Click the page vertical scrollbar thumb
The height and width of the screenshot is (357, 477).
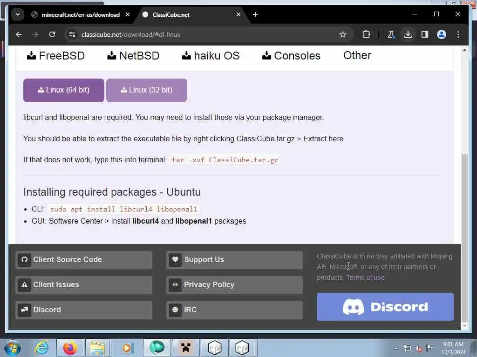pos(464,238)
